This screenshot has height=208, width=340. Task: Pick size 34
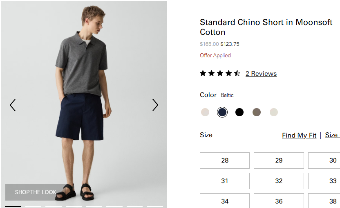[x=225, y=201]
